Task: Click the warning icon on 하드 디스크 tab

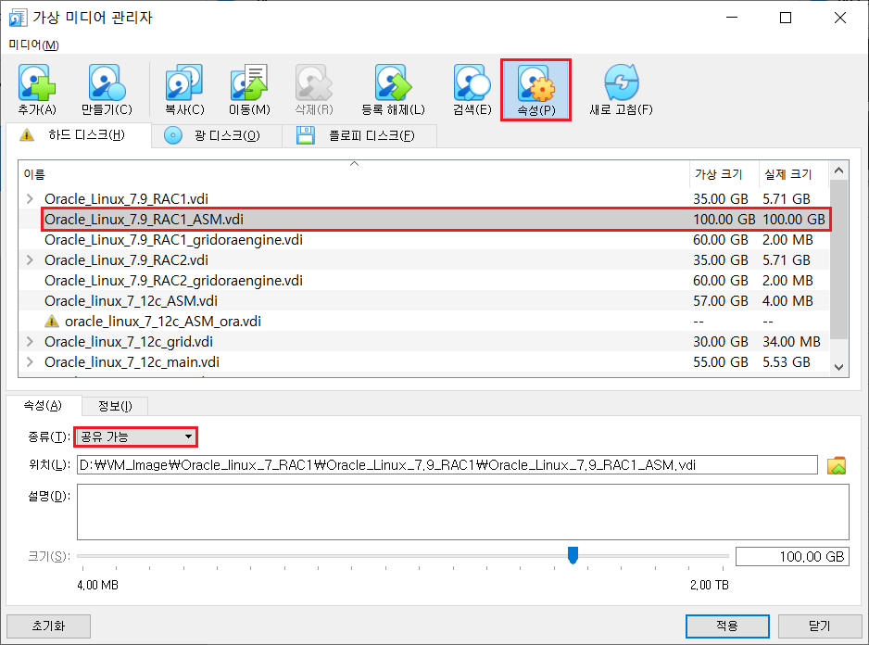Action: point(27,134)
